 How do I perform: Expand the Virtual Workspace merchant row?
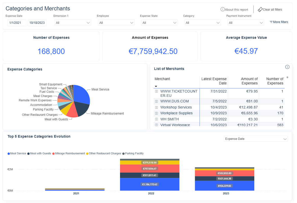(x=156, y=125)
